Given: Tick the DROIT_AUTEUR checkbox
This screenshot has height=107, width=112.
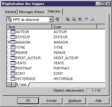Looking at the screenshot, I should pos(9,58).
